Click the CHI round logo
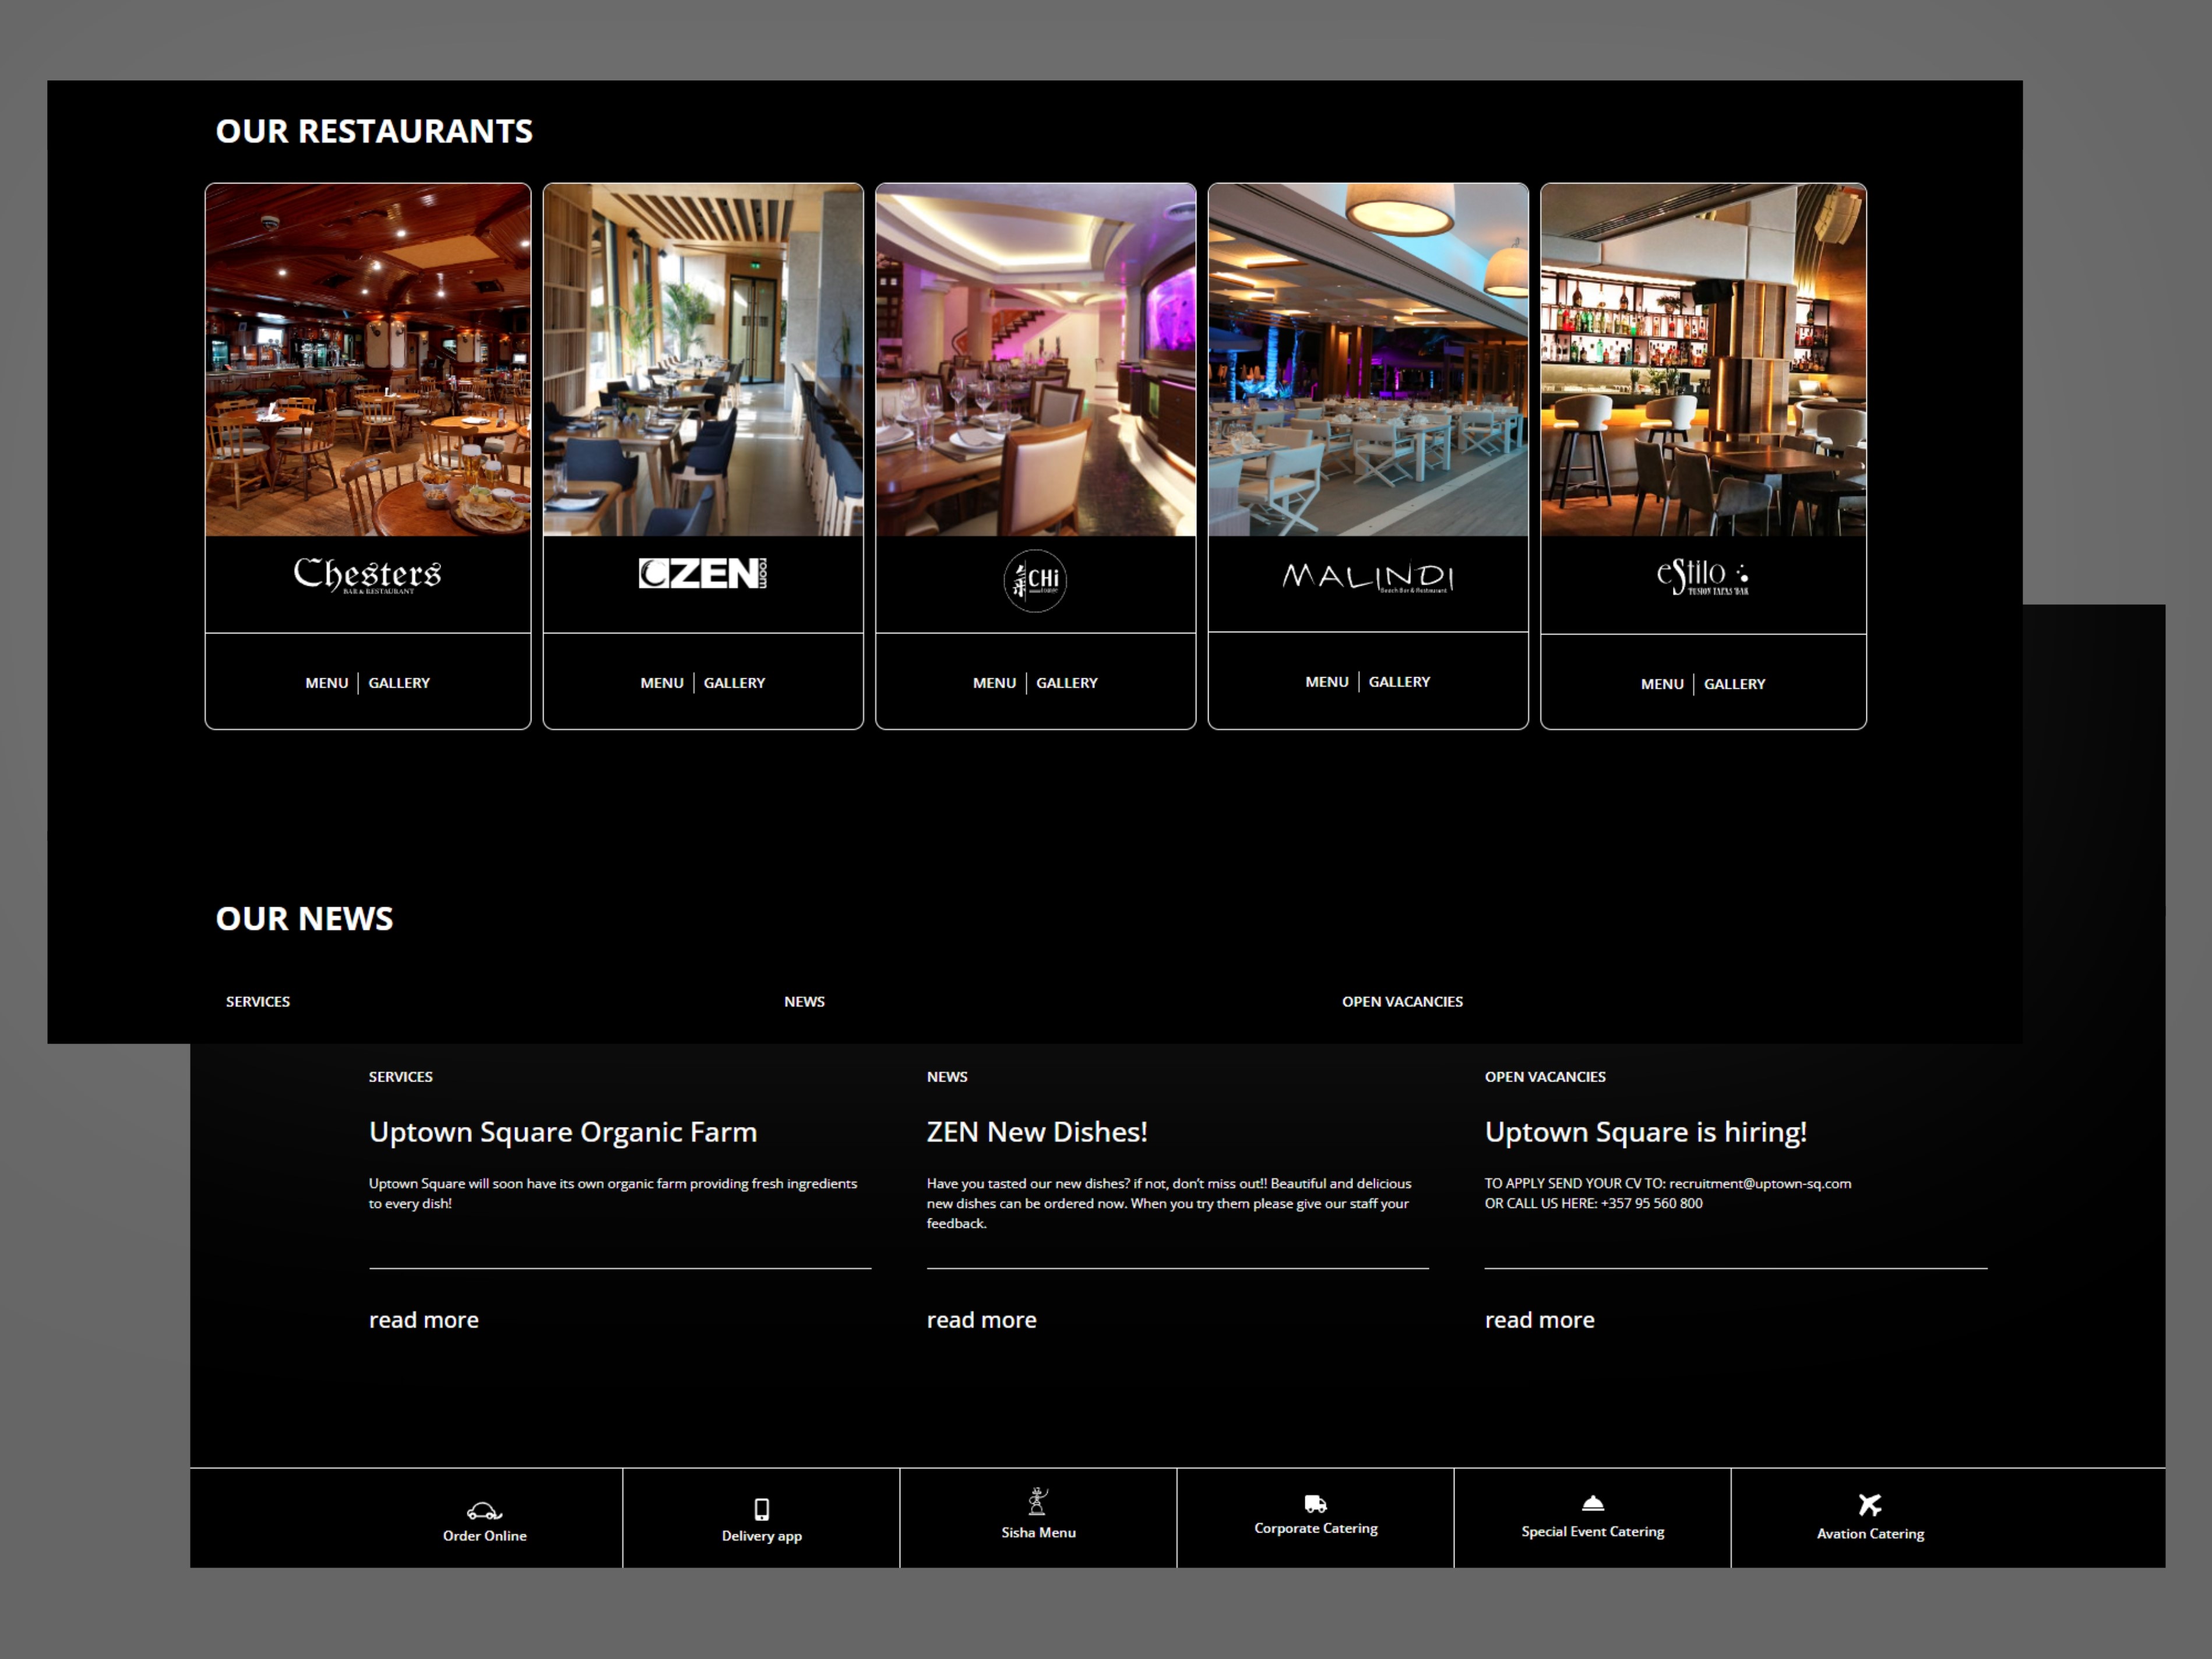Viewport: 2212px width, 1659px height. coord(1035,580)
